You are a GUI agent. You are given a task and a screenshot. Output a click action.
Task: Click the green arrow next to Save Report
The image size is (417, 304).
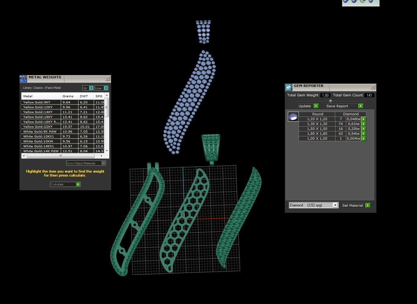pyautogui.click(x=361, y=106)
